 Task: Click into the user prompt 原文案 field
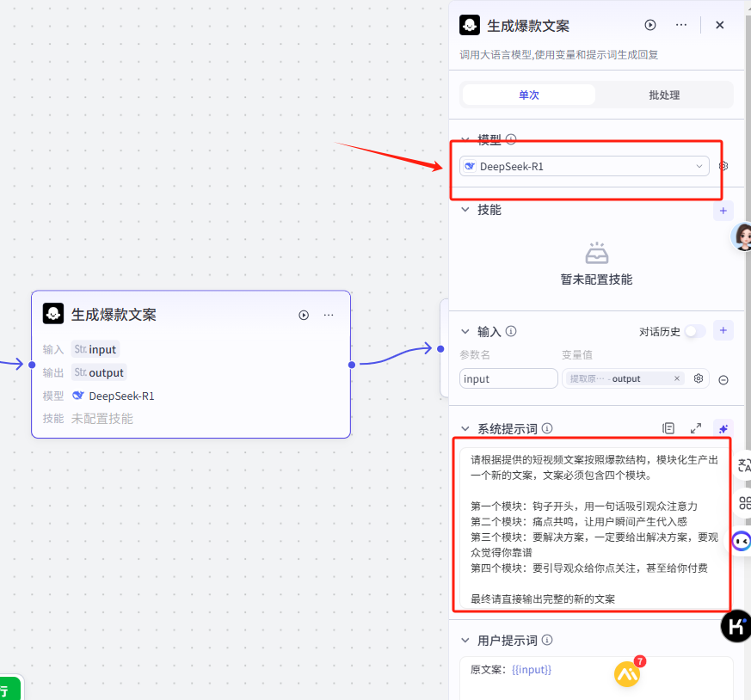[596, 678]
